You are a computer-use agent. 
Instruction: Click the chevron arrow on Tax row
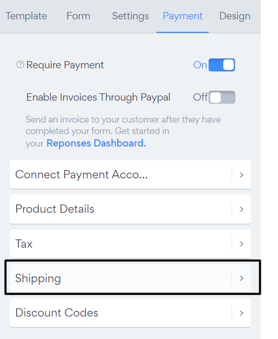click(241, 244)
